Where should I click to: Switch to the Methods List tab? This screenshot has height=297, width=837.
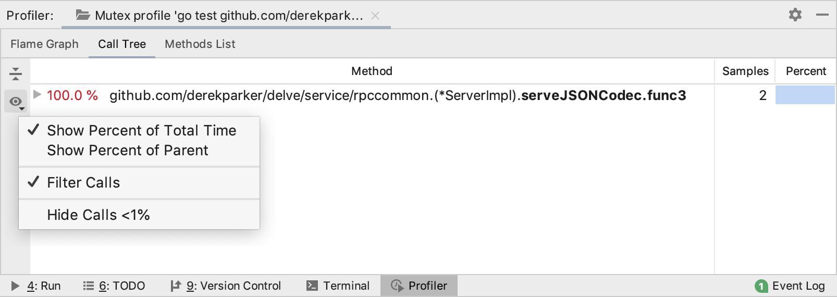pos(200,44)
